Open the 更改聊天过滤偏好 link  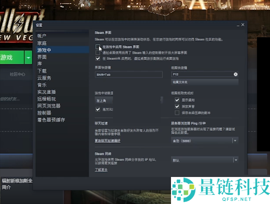108,141
